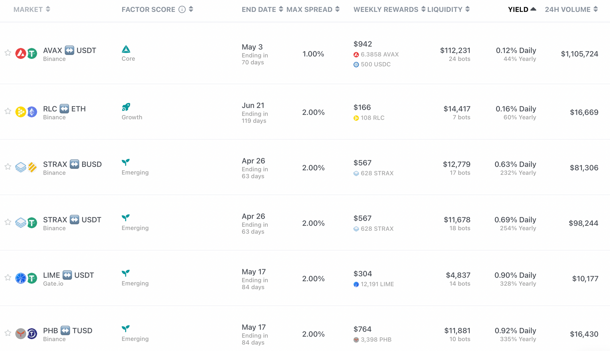Click the LIME token logo
This screenshot has height=351, width=610.
(x=21, y=278)
